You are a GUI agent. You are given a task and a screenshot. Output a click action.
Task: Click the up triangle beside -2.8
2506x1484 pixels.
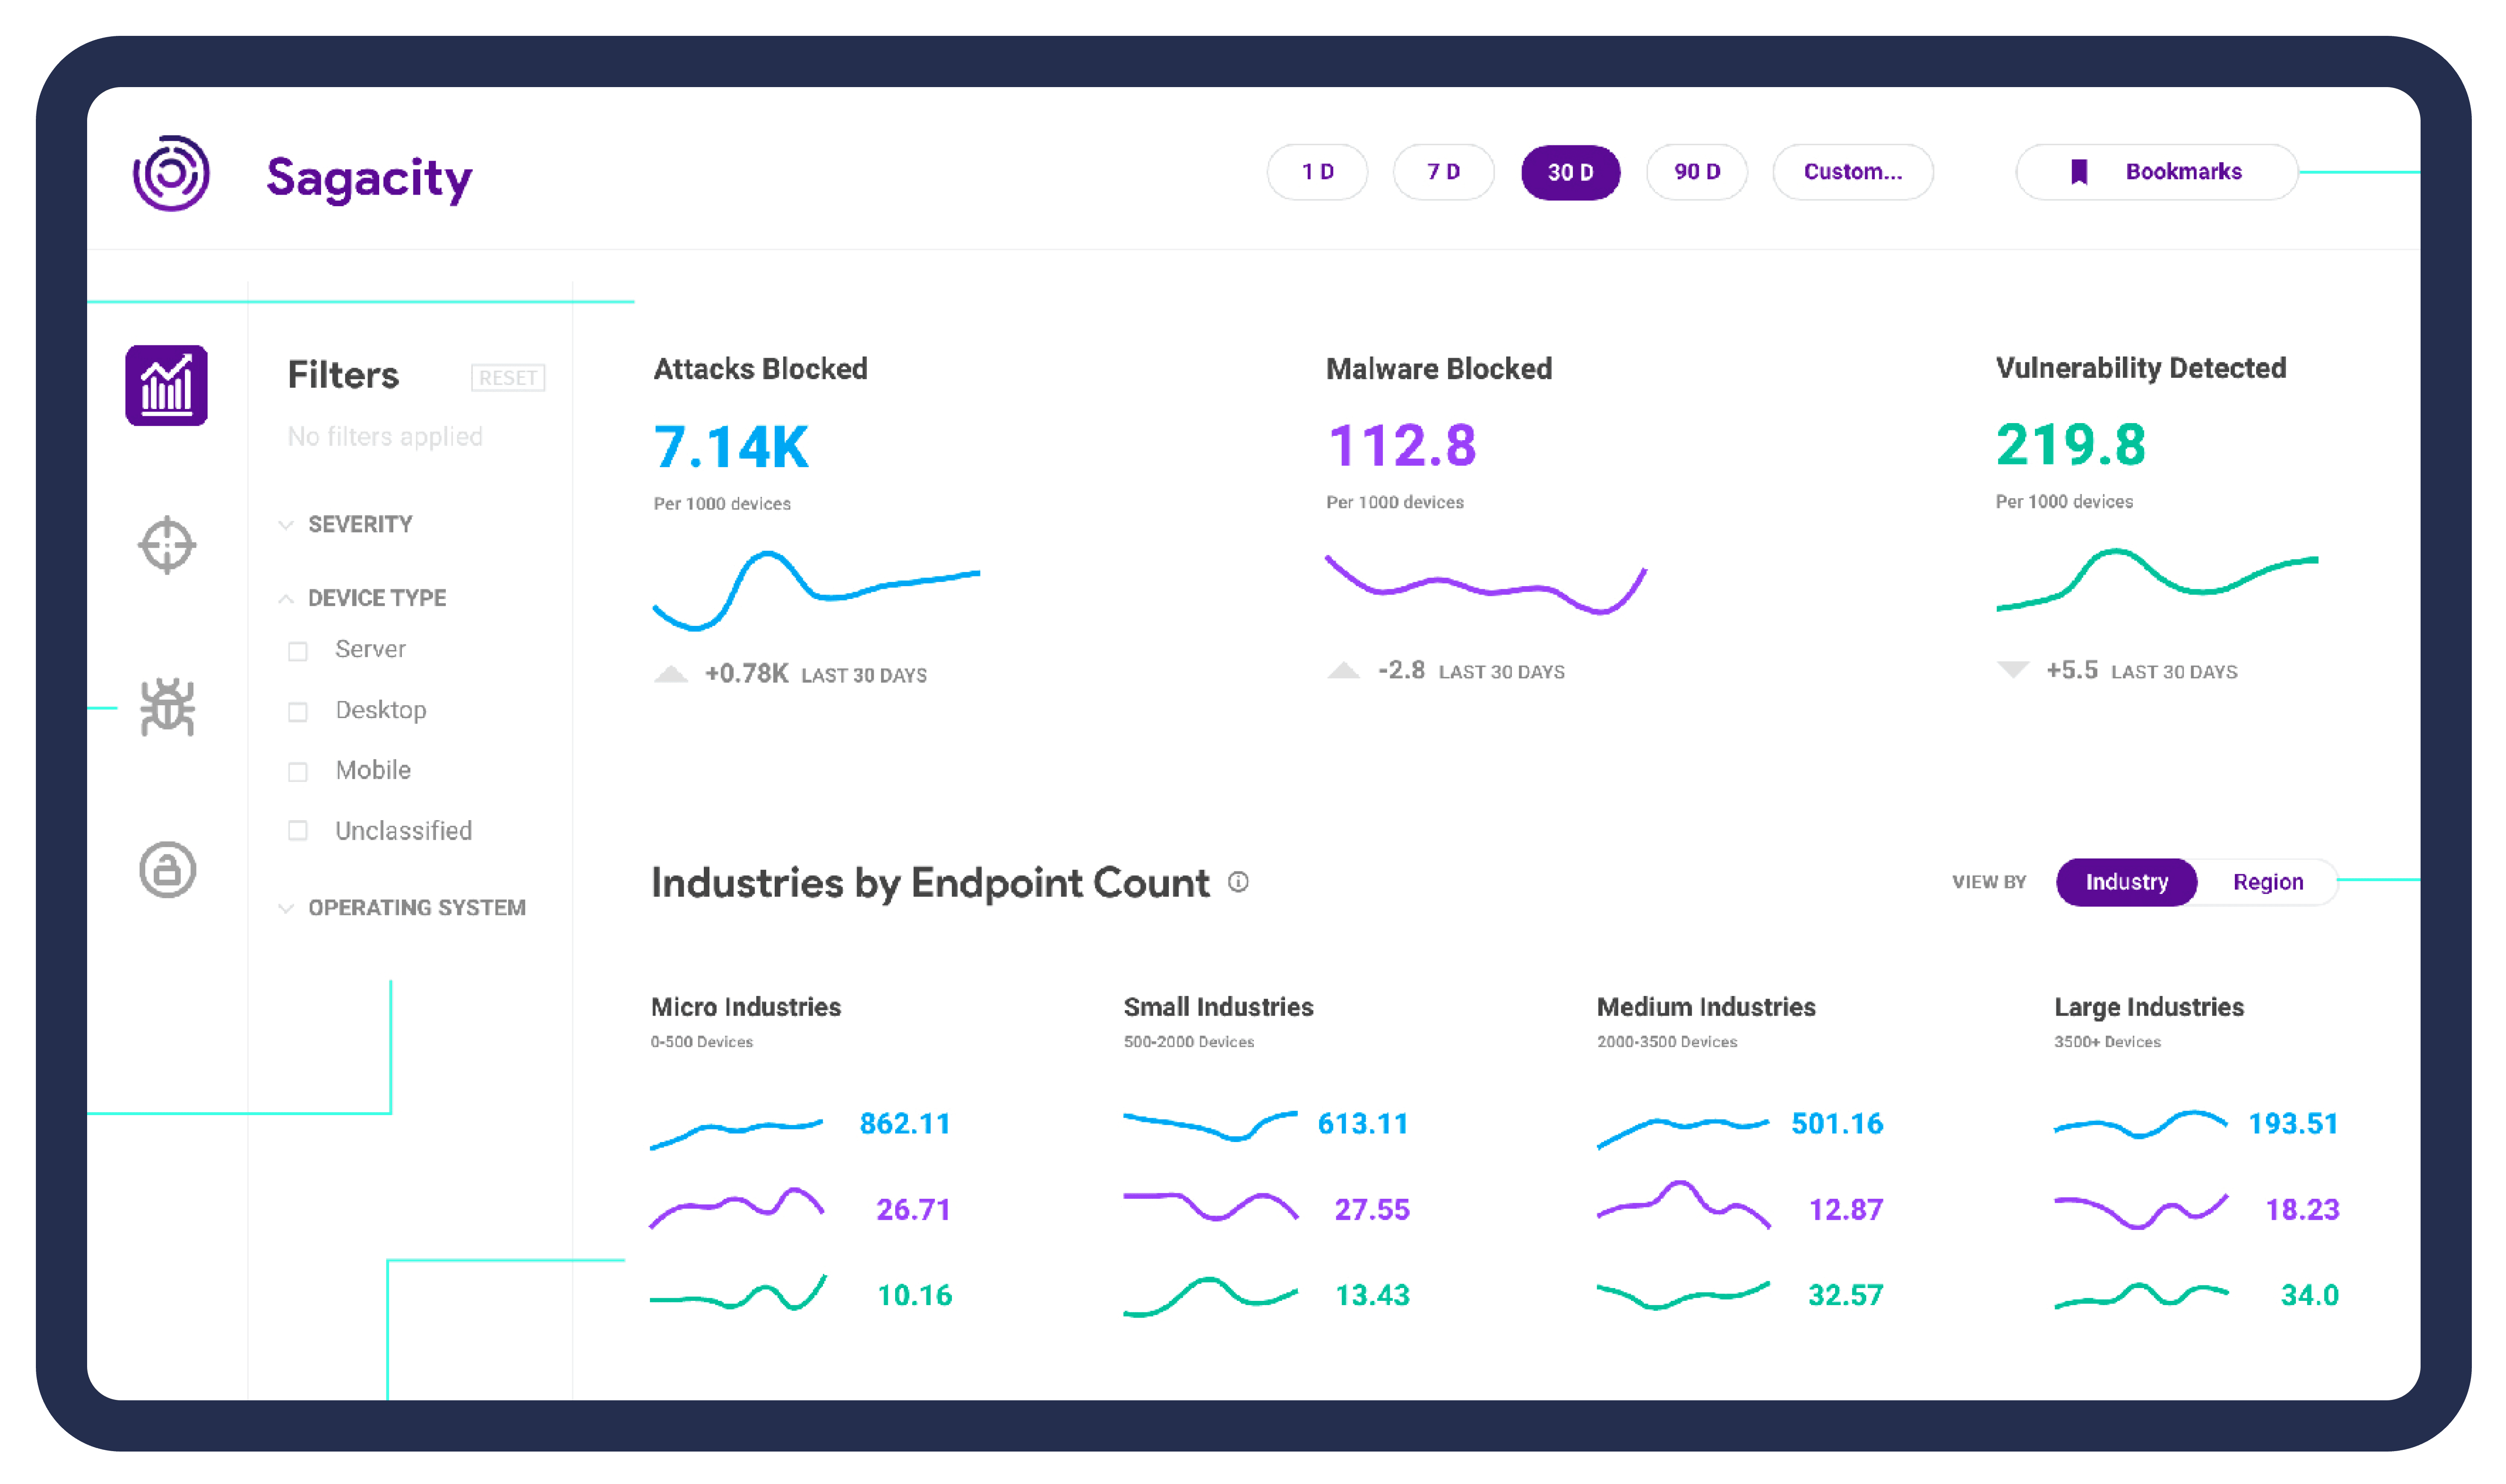1343,670
